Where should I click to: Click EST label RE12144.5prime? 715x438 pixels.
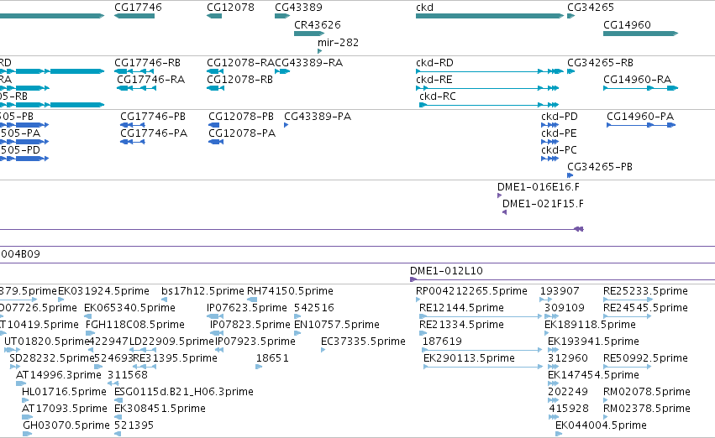(x=462, y=307)
